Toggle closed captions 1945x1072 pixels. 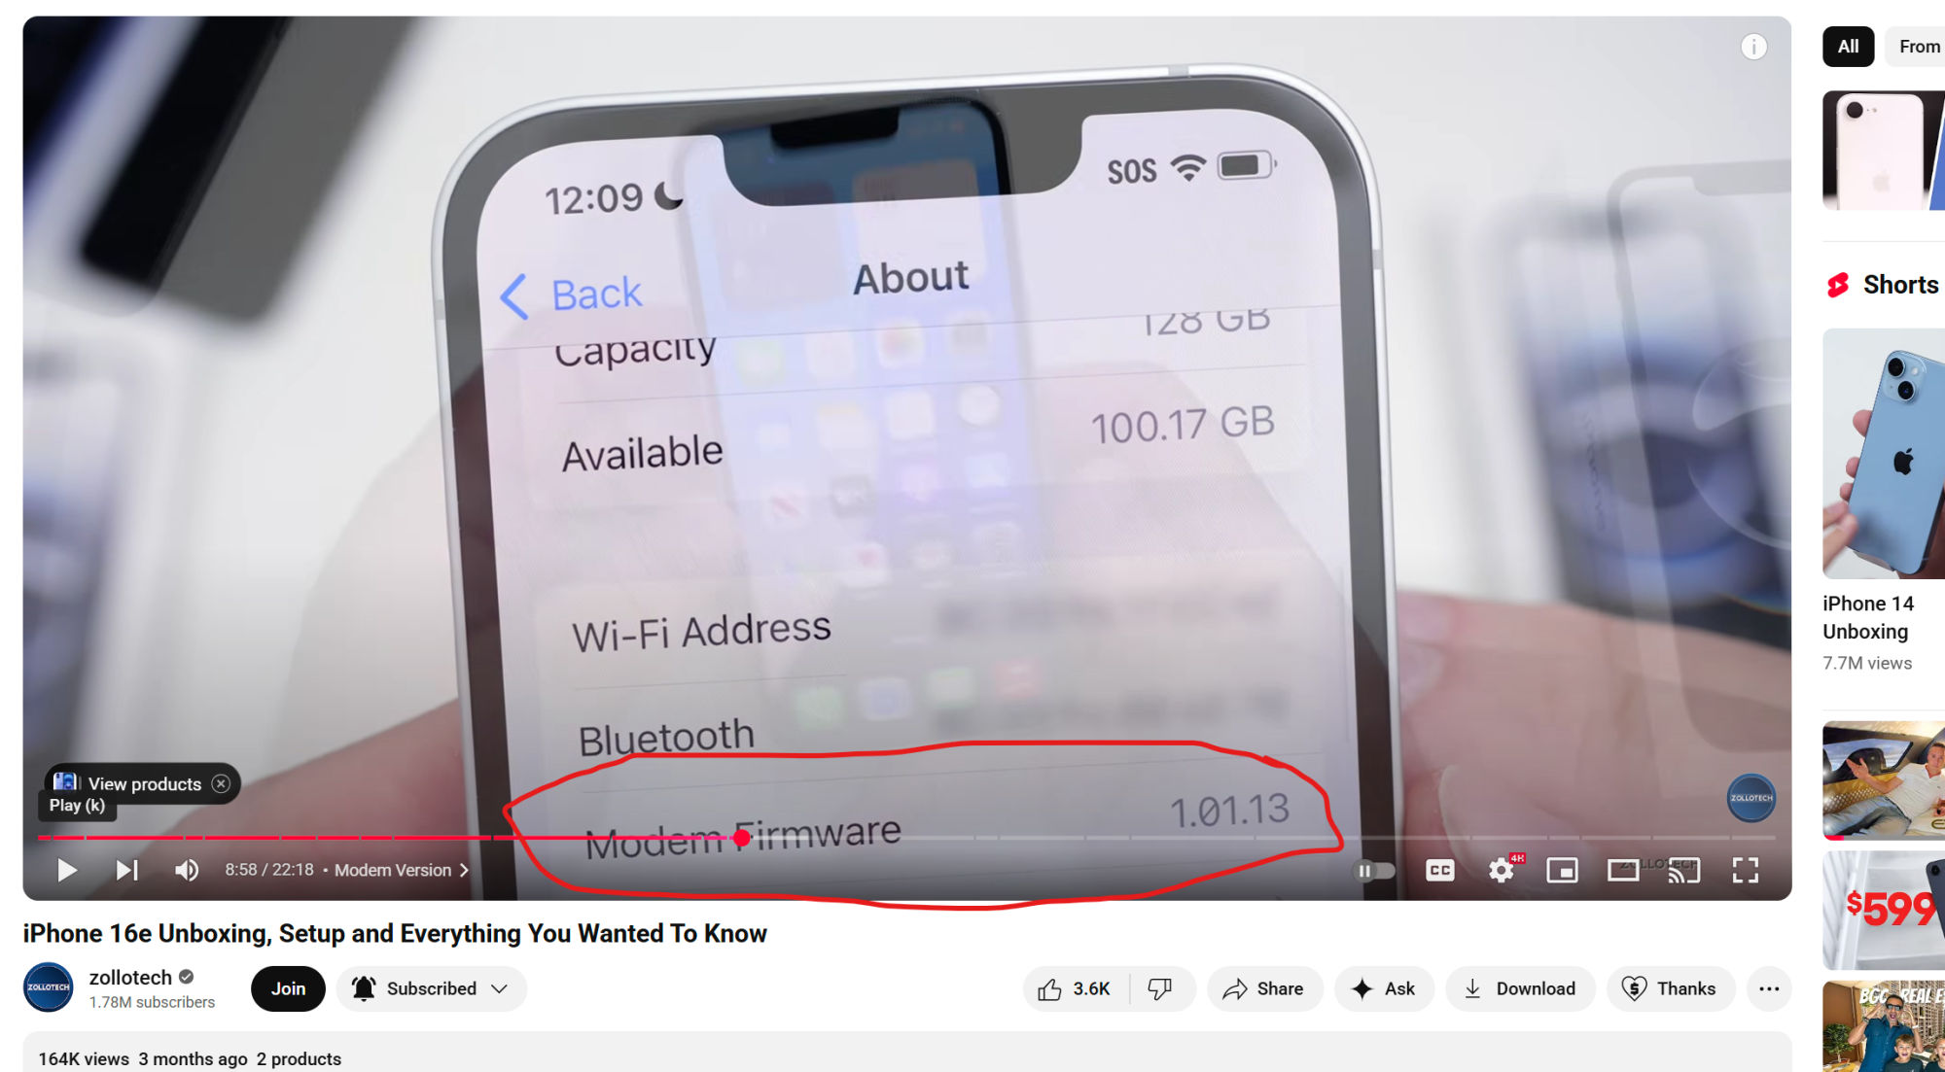pos(1440,870)
